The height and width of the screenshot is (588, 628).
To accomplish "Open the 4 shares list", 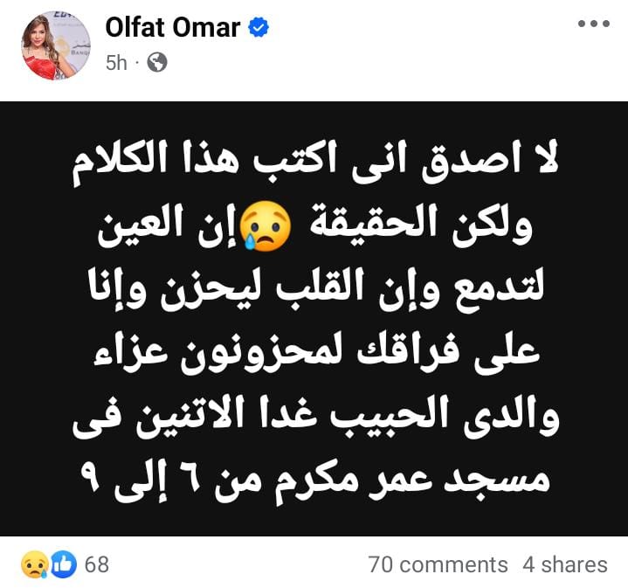I will pos(565,564).
